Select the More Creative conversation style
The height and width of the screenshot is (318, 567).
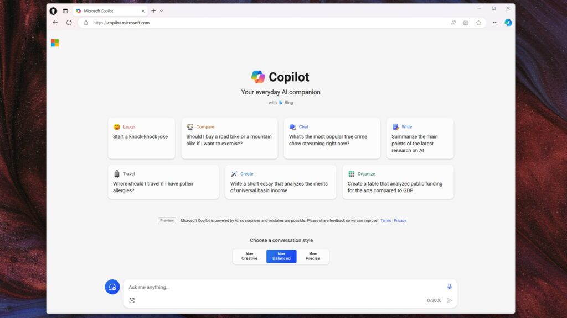pos(249,256)
